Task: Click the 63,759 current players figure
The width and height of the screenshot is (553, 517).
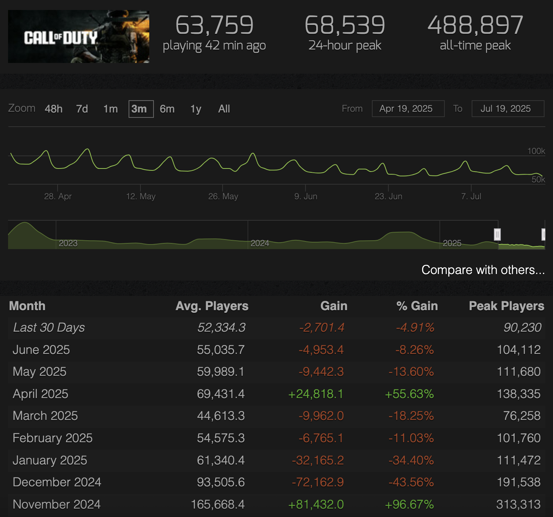Action: (214, 25)
